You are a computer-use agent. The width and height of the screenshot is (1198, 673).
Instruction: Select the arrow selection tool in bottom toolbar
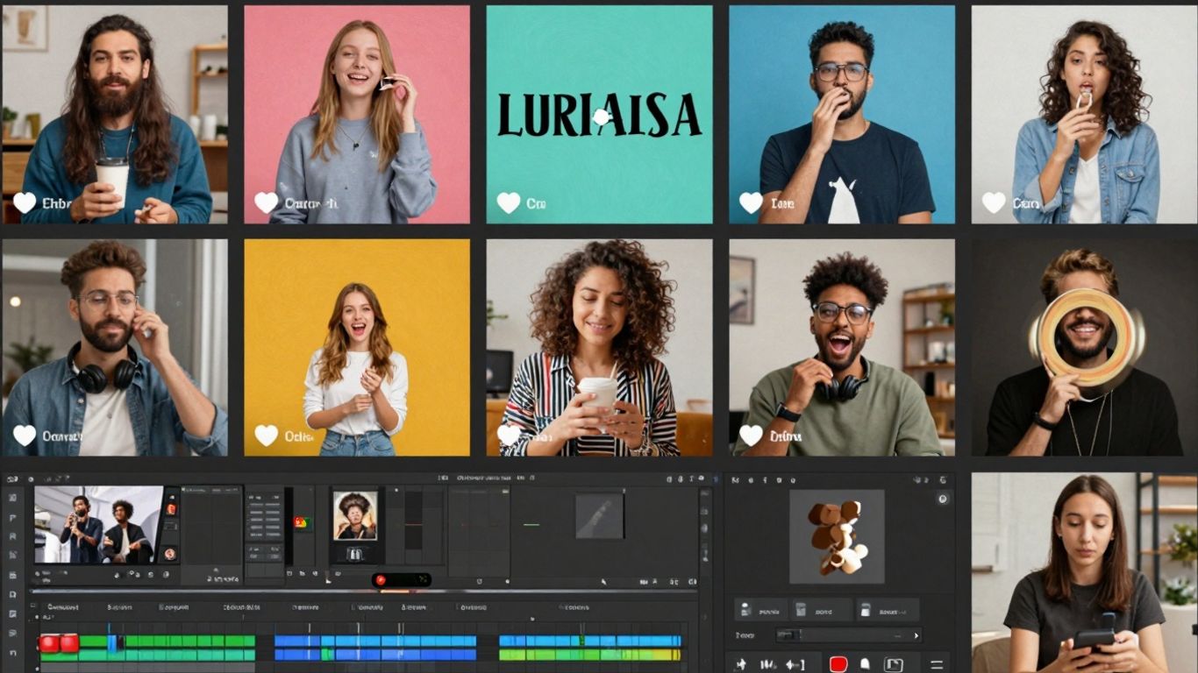coord(743,664)
